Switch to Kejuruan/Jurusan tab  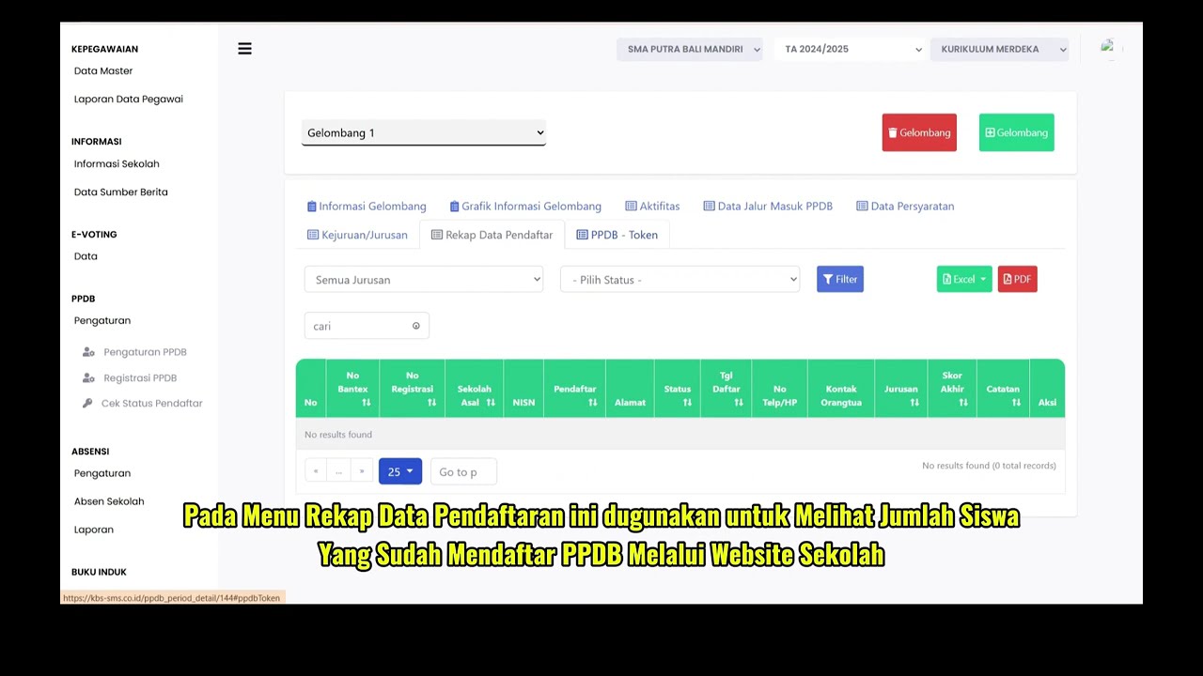(357, 235)
